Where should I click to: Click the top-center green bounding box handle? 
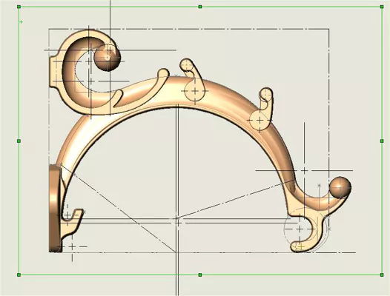pos(200,7)
